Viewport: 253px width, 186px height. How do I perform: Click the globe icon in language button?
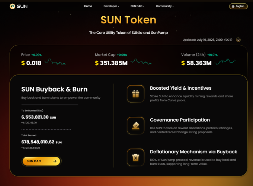coord(233,6)
